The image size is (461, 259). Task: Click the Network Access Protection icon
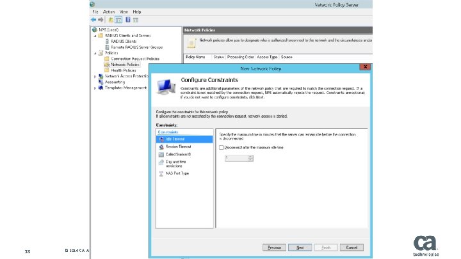pos(101,76)
